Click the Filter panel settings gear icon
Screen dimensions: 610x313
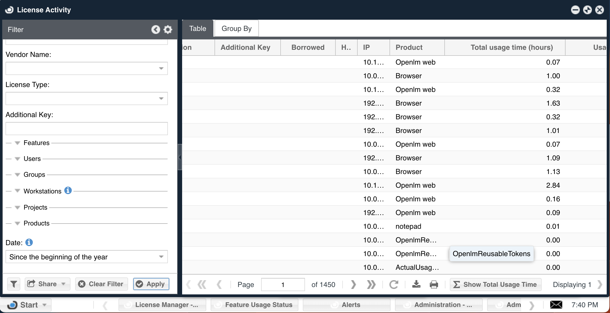pos(168,30)
